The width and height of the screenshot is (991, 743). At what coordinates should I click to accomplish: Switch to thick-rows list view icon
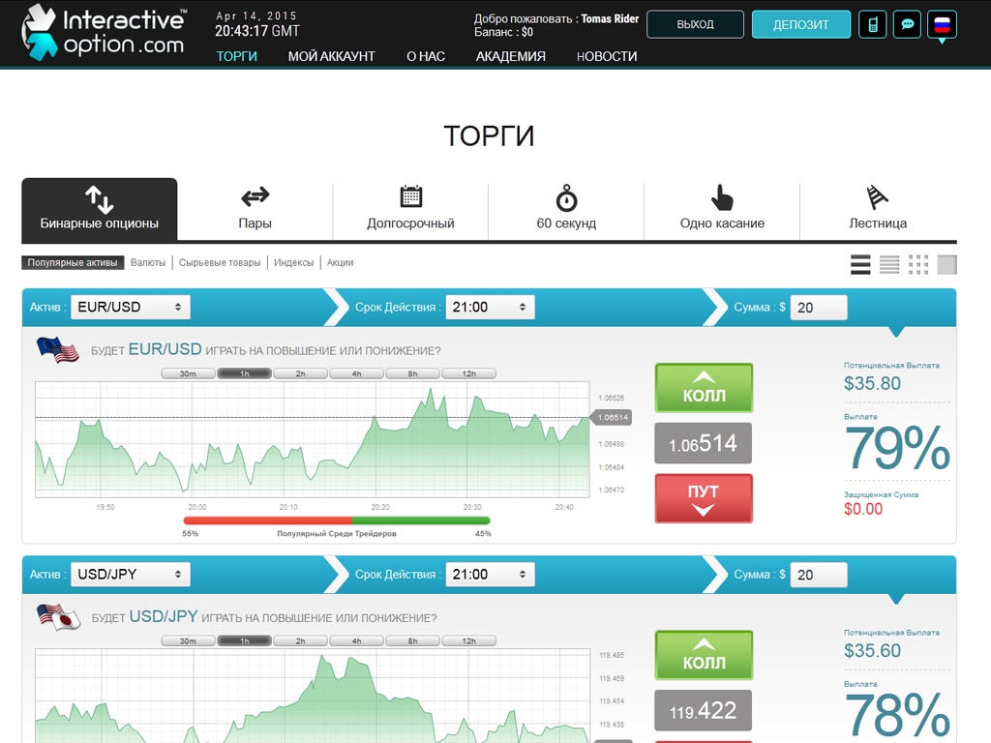(860, 264)
